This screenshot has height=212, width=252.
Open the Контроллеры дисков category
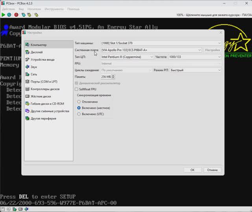(x=49, y=89)
